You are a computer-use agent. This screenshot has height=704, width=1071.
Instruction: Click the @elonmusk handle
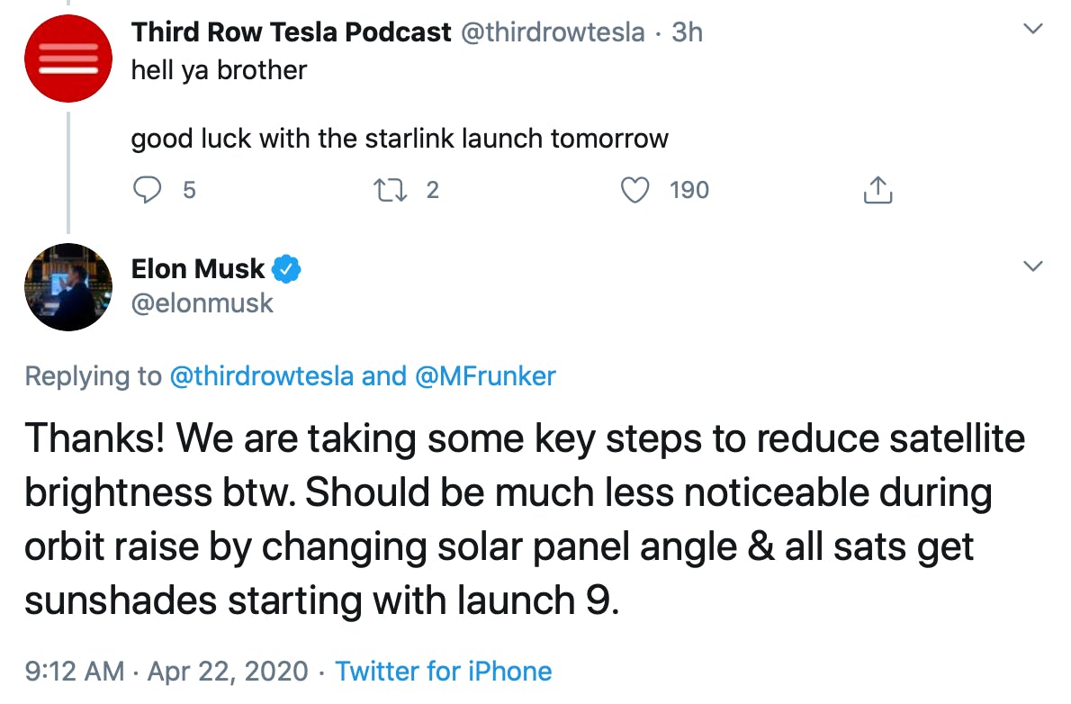tap(202, 303)
